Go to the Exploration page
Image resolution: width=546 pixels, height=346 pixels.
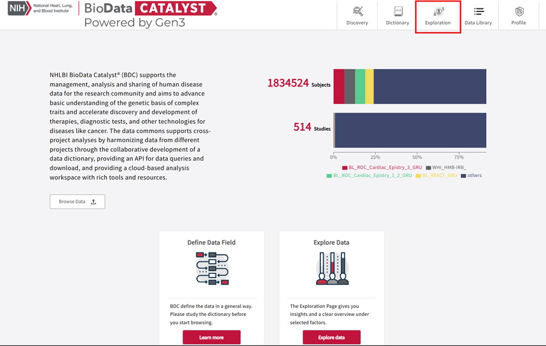438,16
